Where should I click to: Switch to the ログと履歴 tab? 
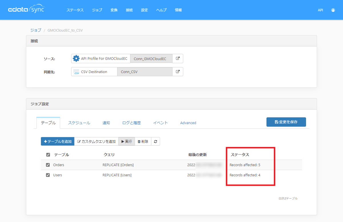click(x=131, y=123)
